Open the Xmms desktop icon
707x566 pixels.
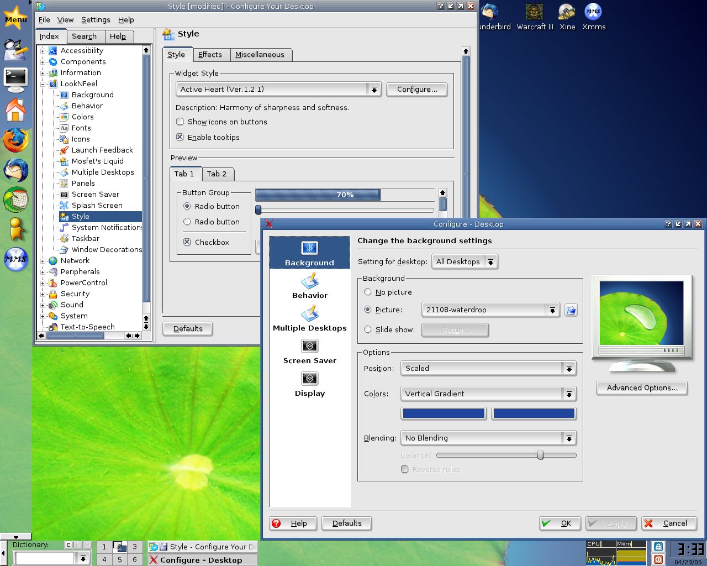click(594, 17)
